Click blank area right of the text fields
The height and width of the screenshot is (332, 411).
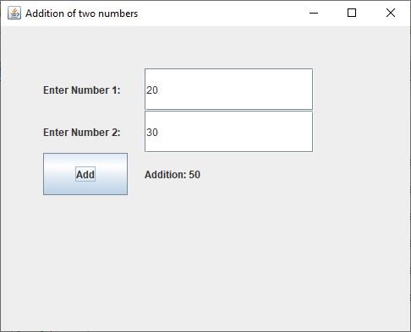tap(361, 110)
